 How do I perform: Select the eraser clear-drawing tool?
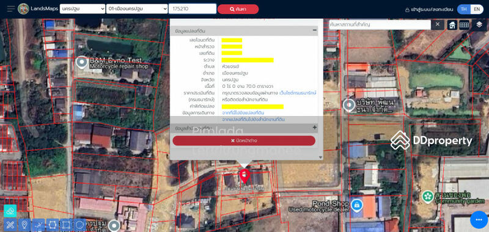pyautogui.click(x=10, y=225)
